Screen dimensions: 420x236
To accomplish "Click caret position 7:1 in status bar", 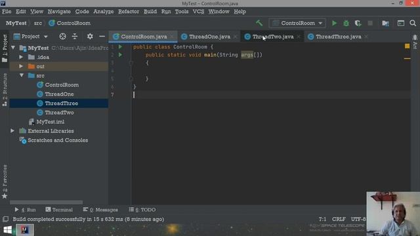I will pyautogui.click(x=322, y=219).
